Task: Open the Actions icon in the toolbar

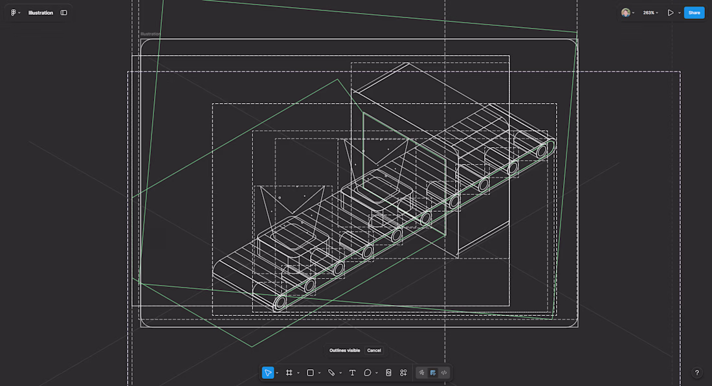Action: click(403, 373)
